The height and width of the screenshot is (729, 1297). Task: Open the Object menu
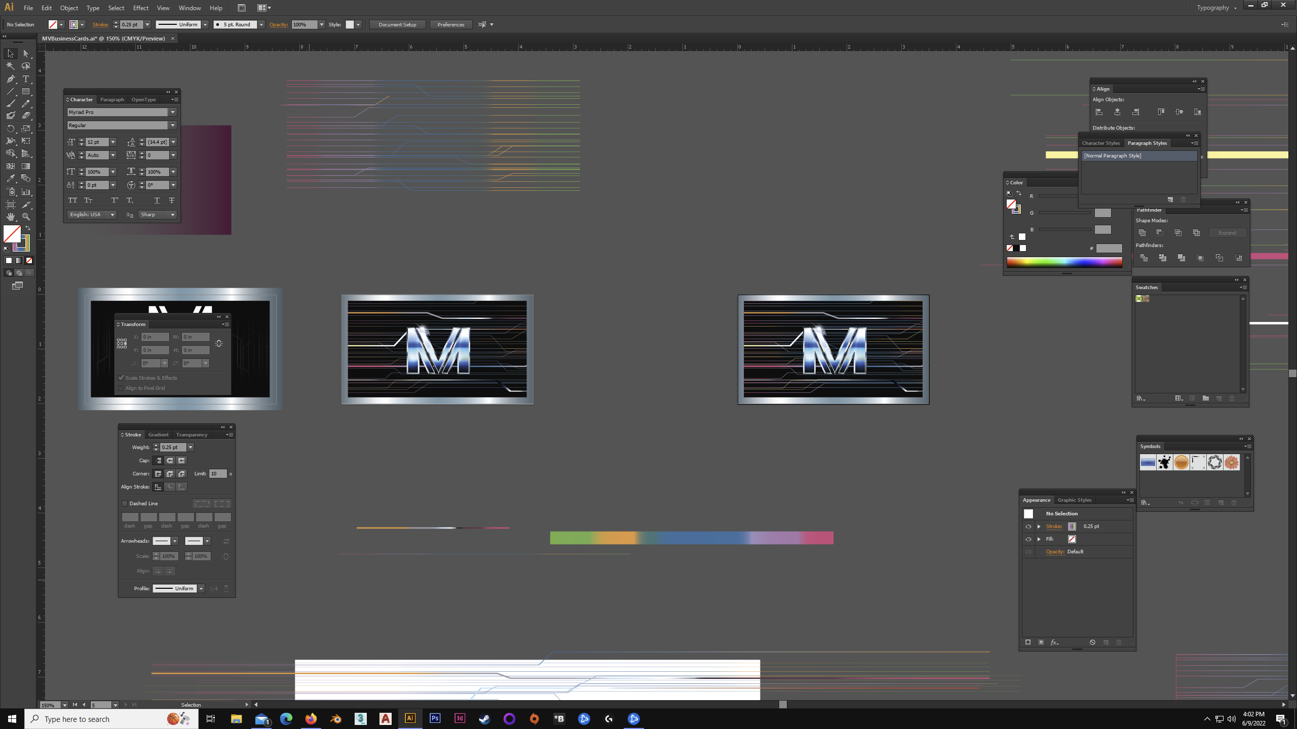69,8
